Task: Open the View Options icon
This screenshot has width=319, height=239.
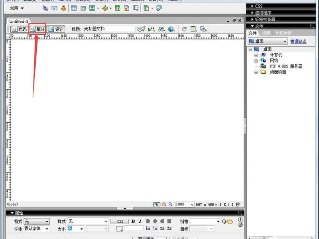Action: [x=193, y=29]
